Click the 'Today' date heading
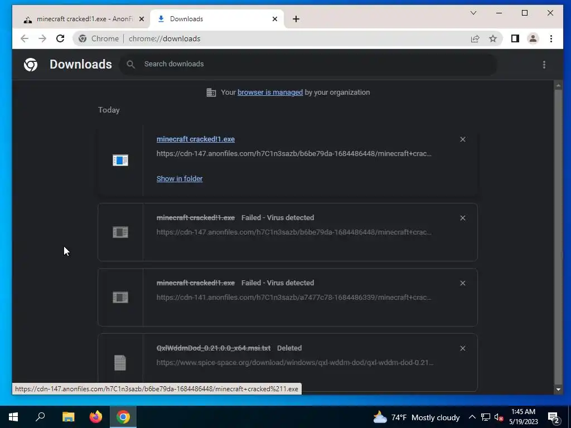 pyautogui.click(x=109, y=110)
